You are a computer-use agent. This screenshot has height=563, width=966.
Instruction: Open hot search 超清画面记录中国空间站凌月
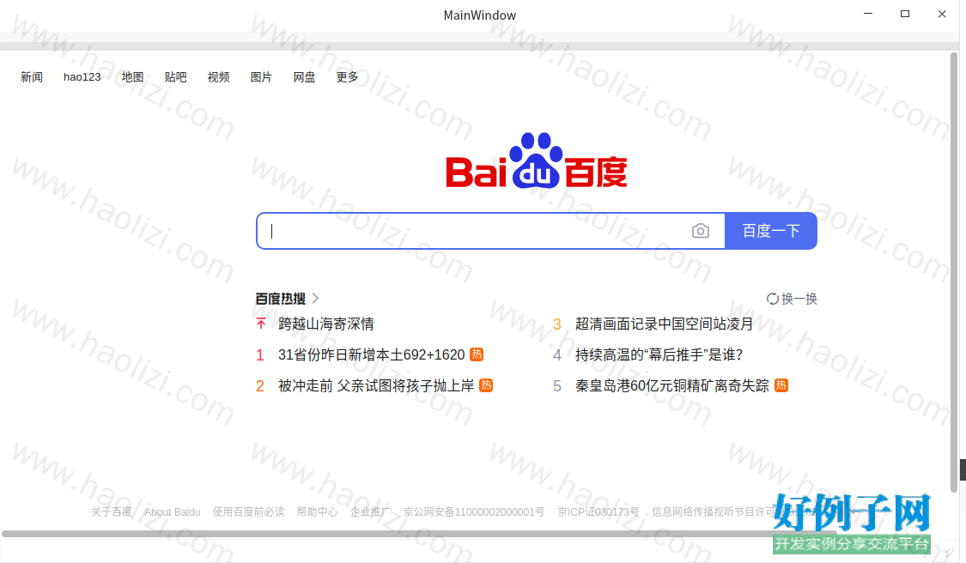(x=664, y=324)
